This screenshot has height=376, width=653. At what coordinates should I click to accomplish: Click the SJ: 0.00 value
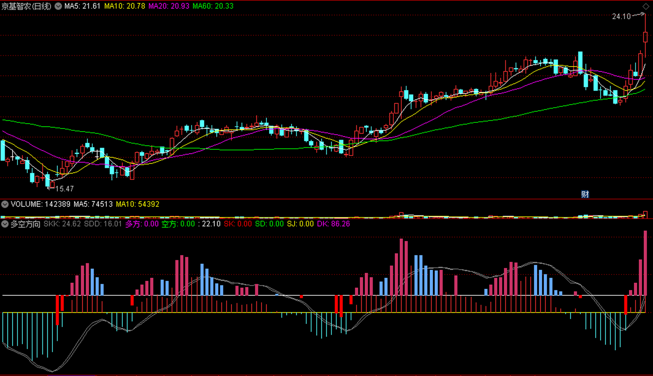click(300, 224)
